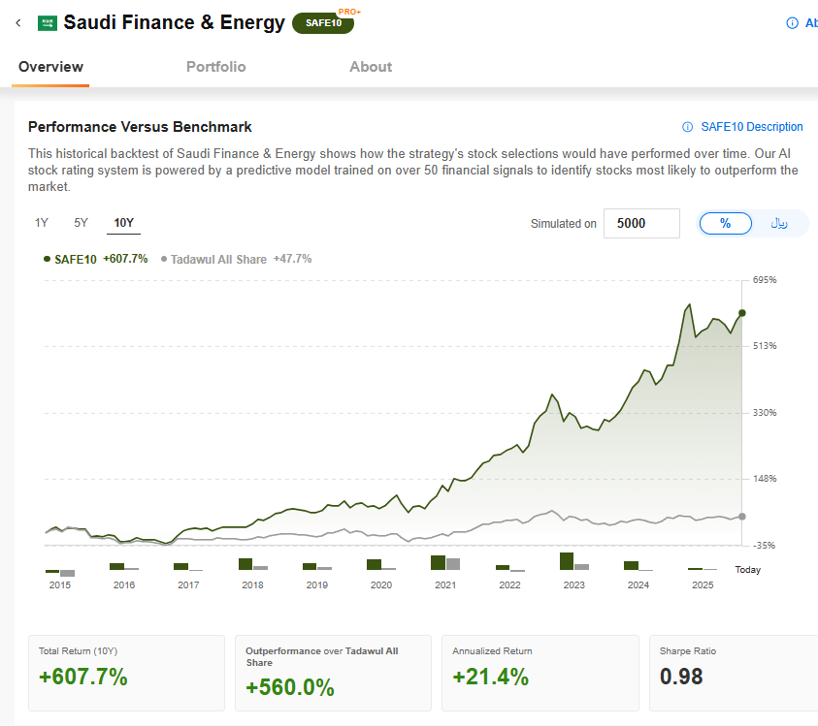
Task: Click the Tadawul +47.7% legend value
Action: coord(293,259)
